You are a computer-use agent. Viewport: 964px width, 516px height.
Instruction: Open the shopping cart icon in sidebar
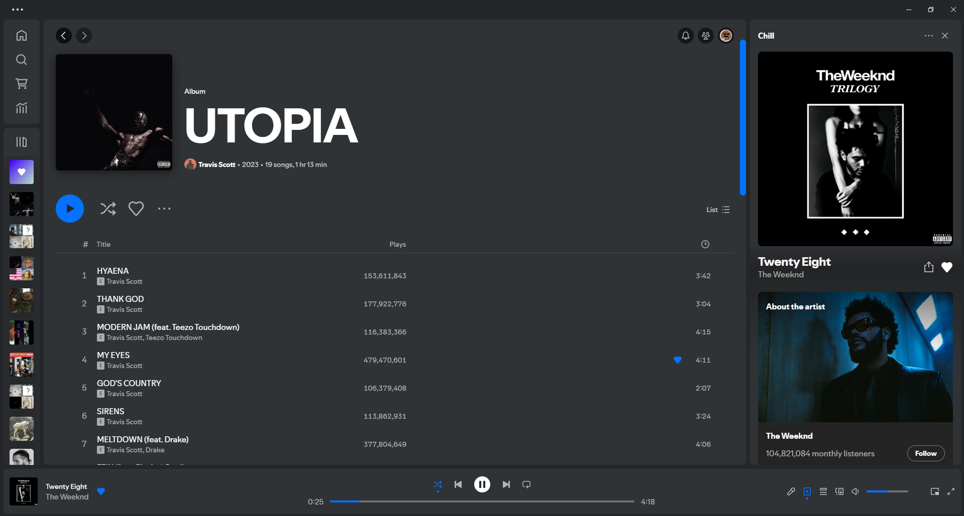coord(22,84)
